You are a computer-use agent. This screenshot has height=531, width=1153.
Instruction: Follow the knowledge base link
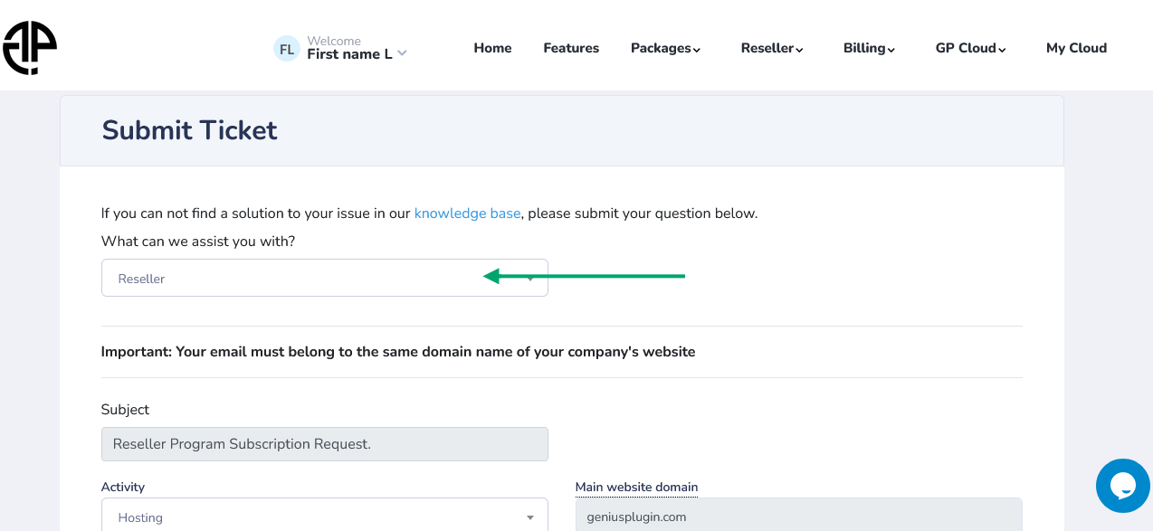467,213
